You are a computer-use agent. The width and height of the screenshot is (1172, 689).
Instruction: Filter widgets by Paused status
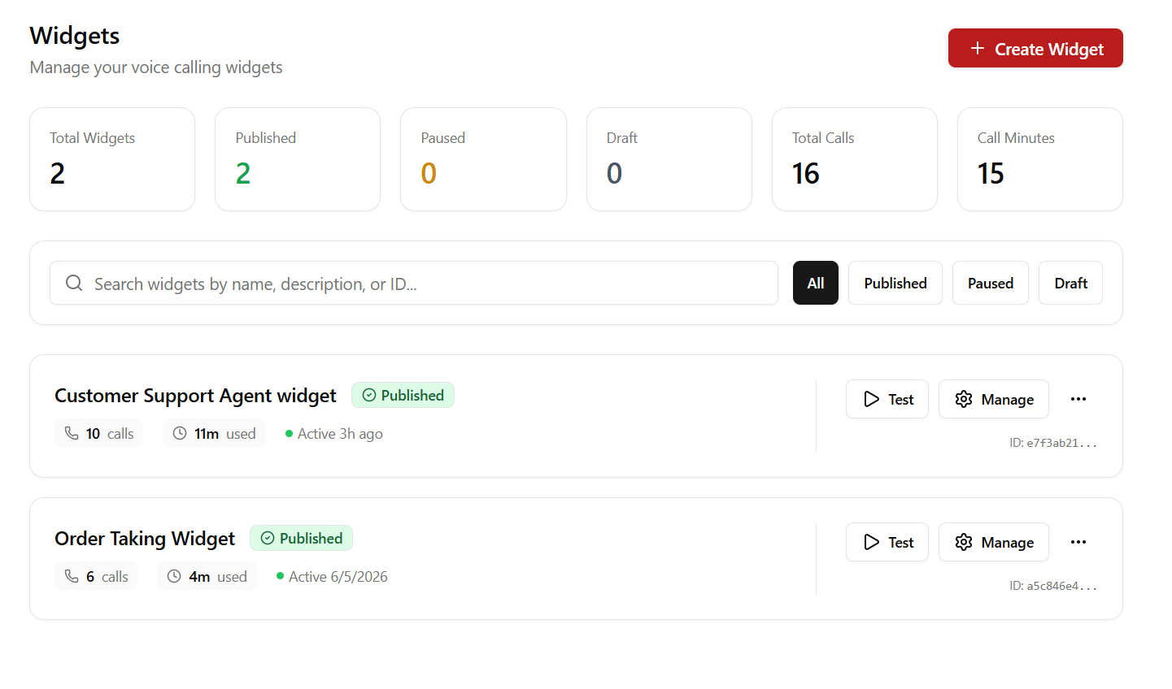[x=991, y=283]
